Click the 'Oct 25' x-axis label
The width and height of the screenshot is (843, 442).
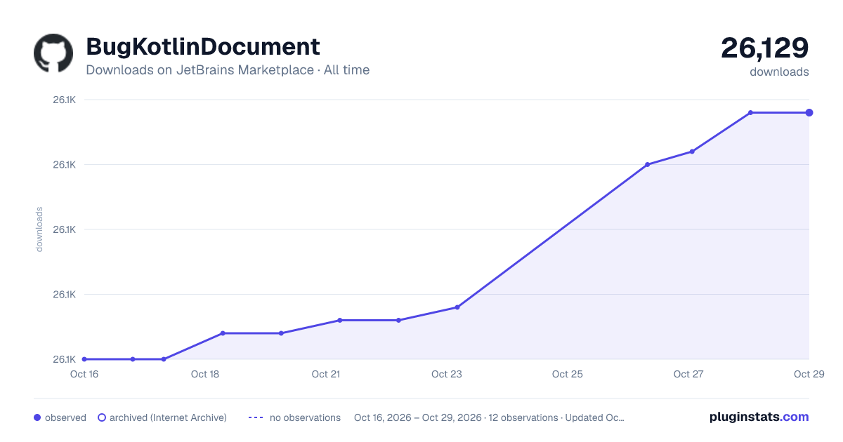coord(568,374)
